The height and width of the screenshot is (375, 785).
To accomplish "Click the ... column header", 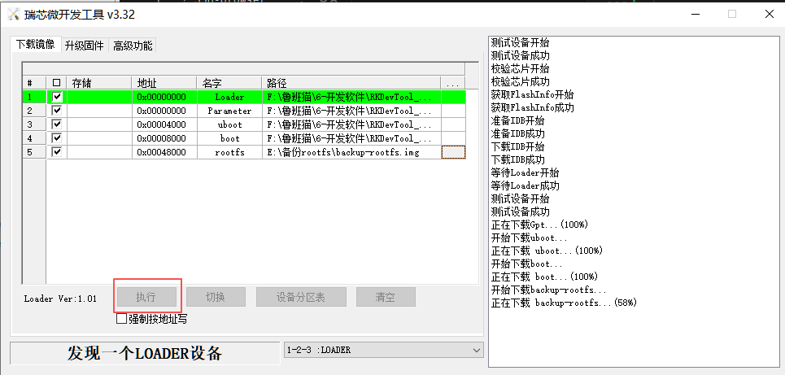I will tap(453, 83).
